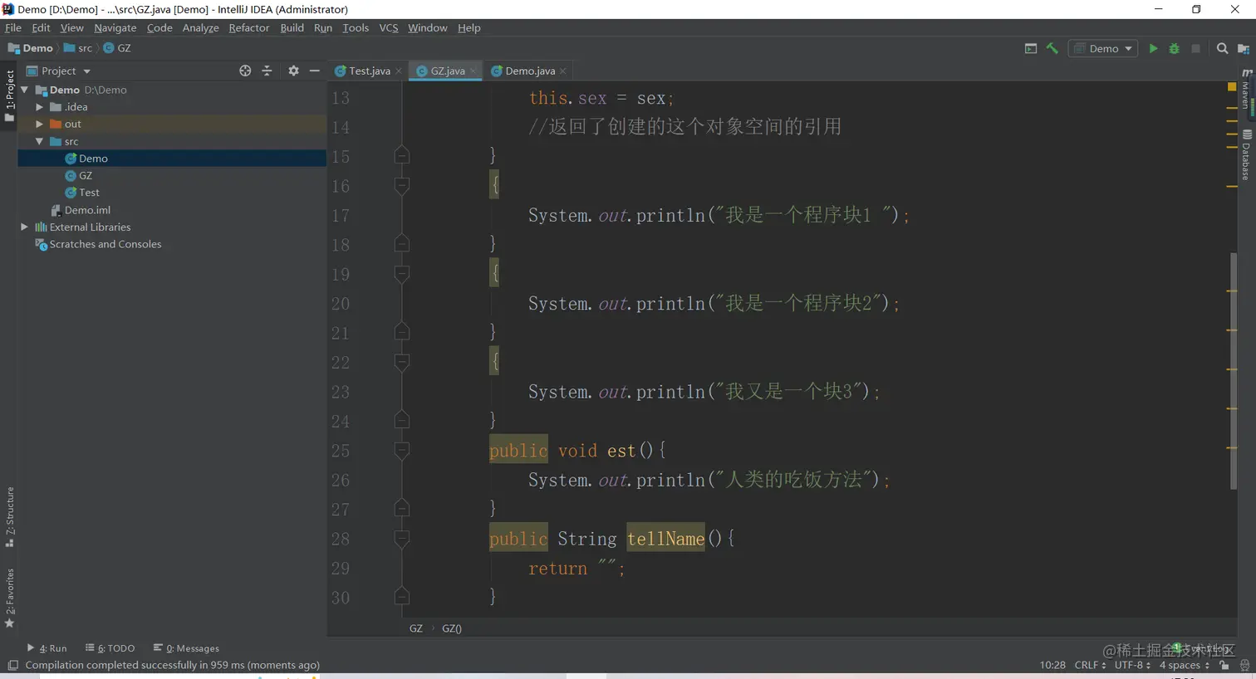
Task: Toggle tool window bars via status bar corner icon
Action: tap(12, 665)
